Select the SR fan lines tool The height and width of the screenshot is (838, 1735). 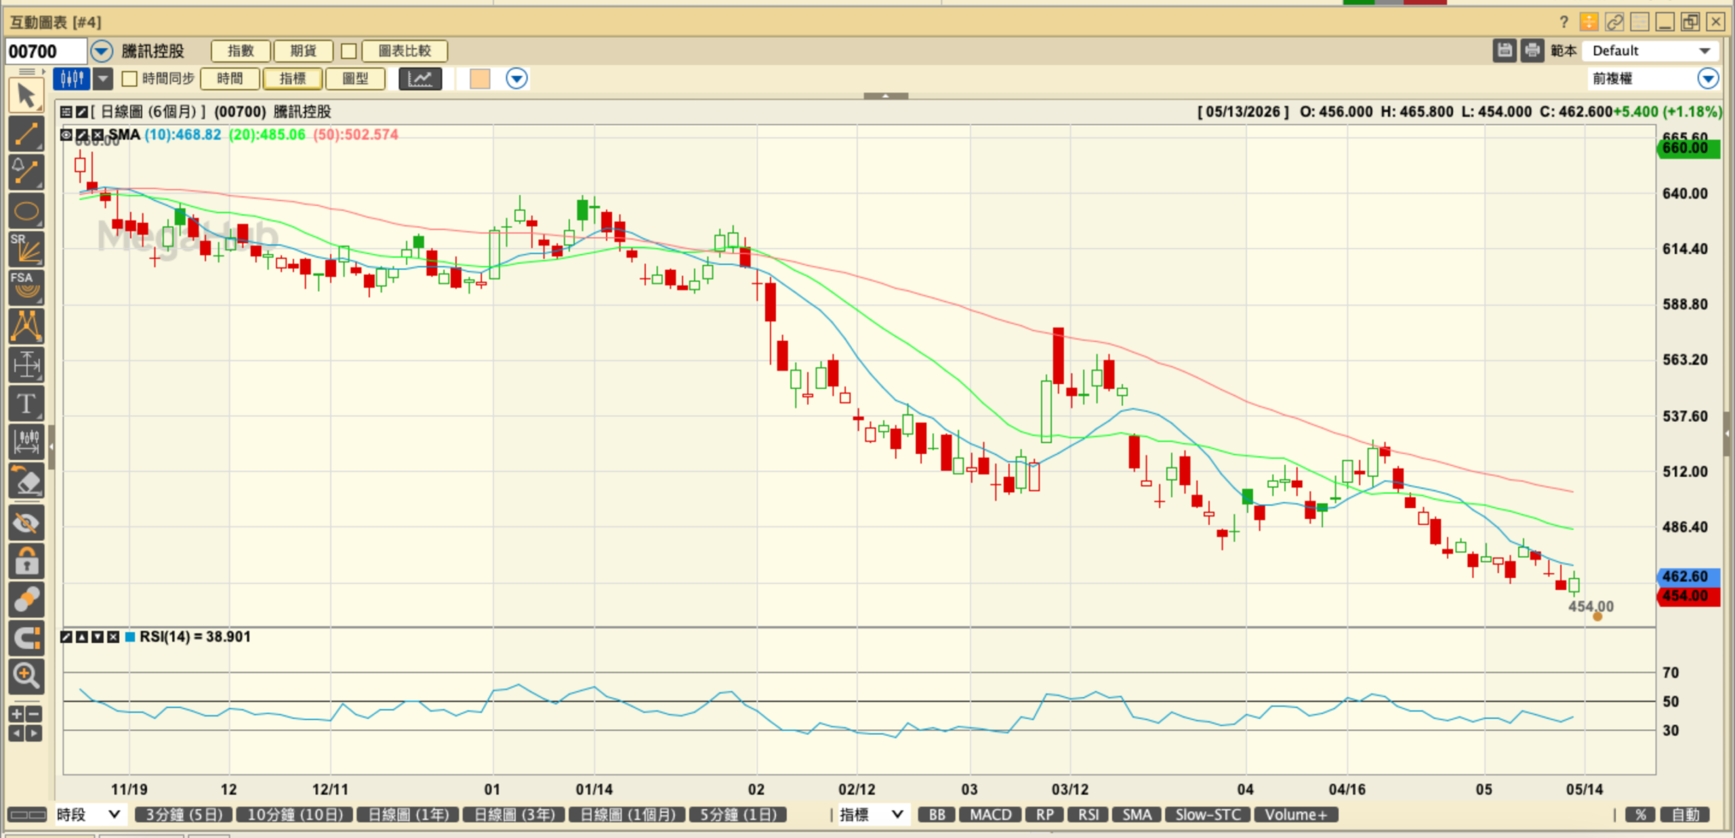point(26,249)
